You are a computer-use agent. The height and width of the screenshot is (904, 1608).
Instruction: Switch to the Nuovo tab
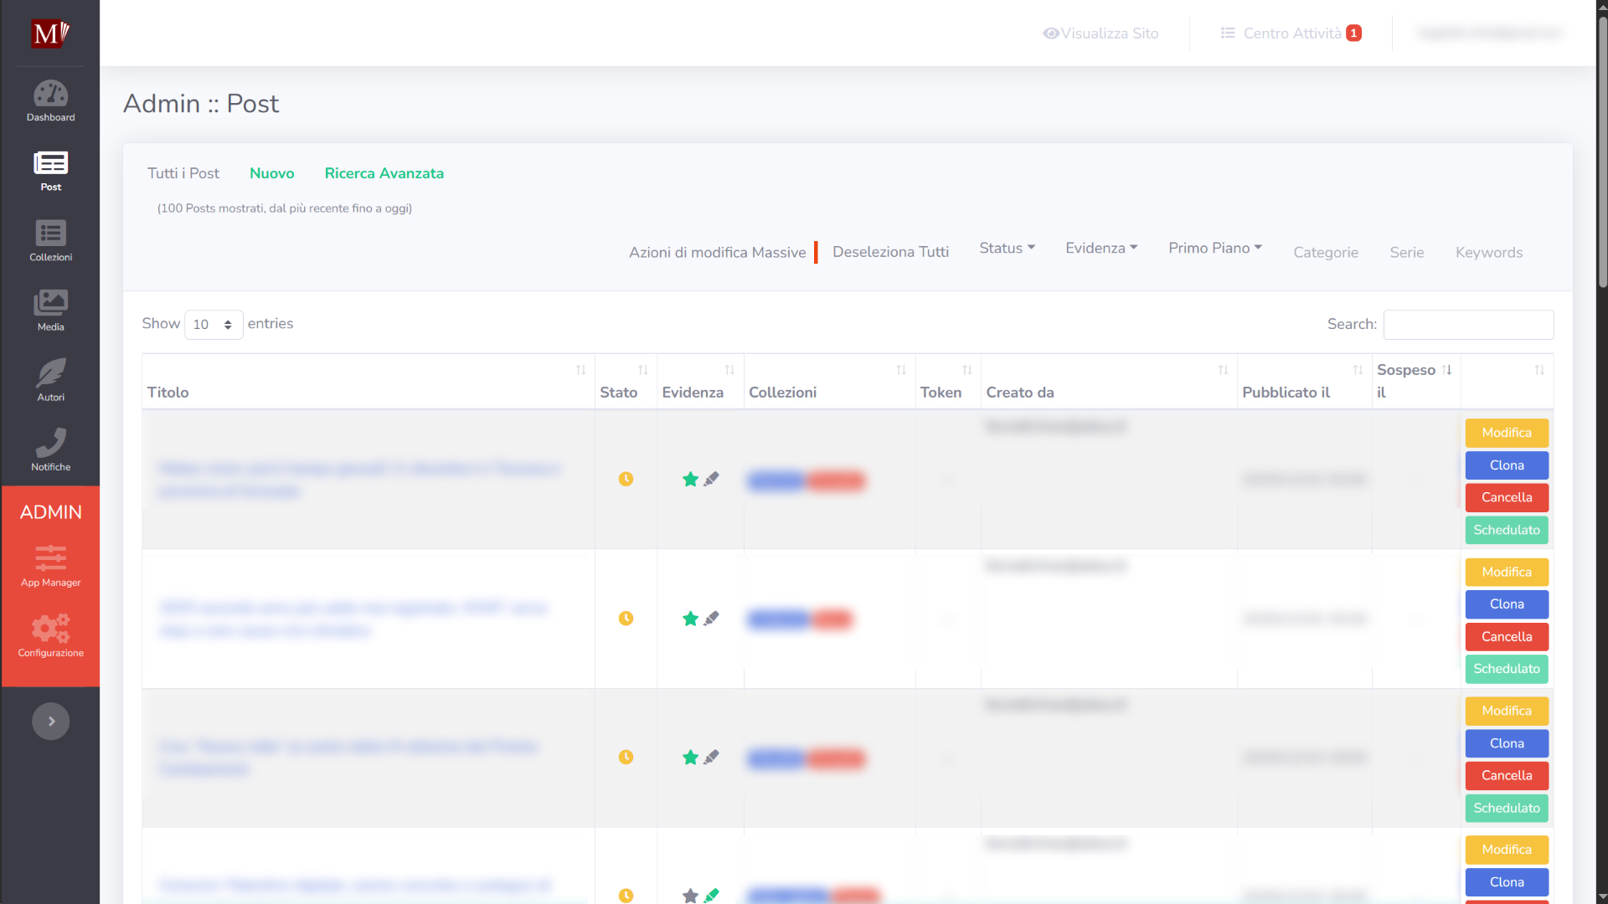tap(271, 173)
